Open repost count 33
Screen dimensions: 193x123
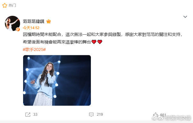[35, 114]
